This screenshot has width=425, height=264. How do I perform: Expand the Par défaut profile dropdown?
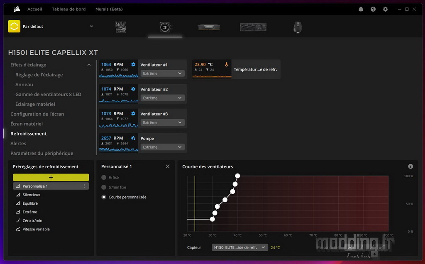click(x=91, y=26)
